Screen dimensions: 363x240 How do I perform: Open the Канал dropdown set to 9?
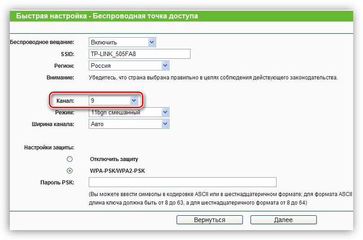pos(113,101)
